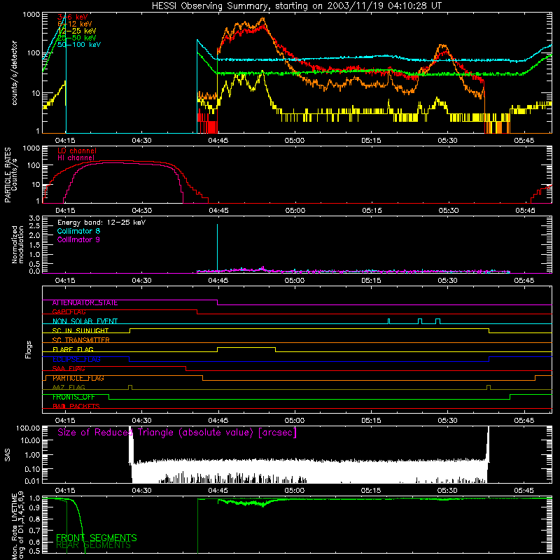Pick the cyan 50-100 keV legend label
Screen dimensions: 560x560
click(79, 45)
